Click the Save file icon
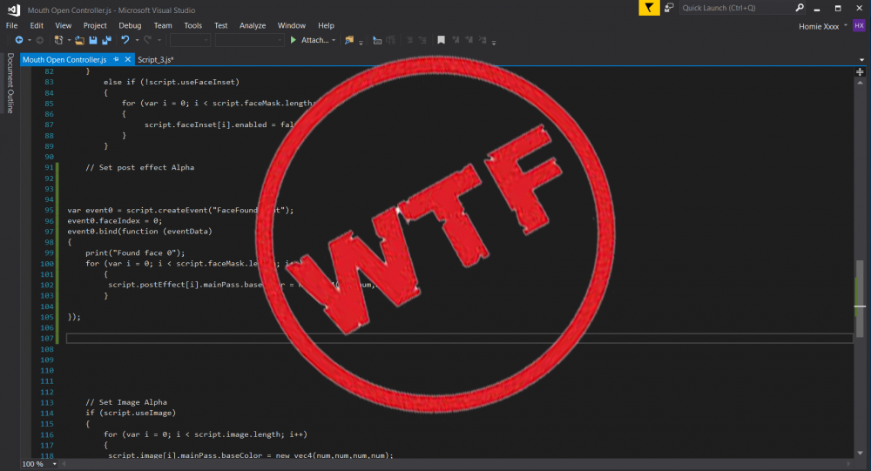The image size is (871, 471). click(x=93, y=40)
